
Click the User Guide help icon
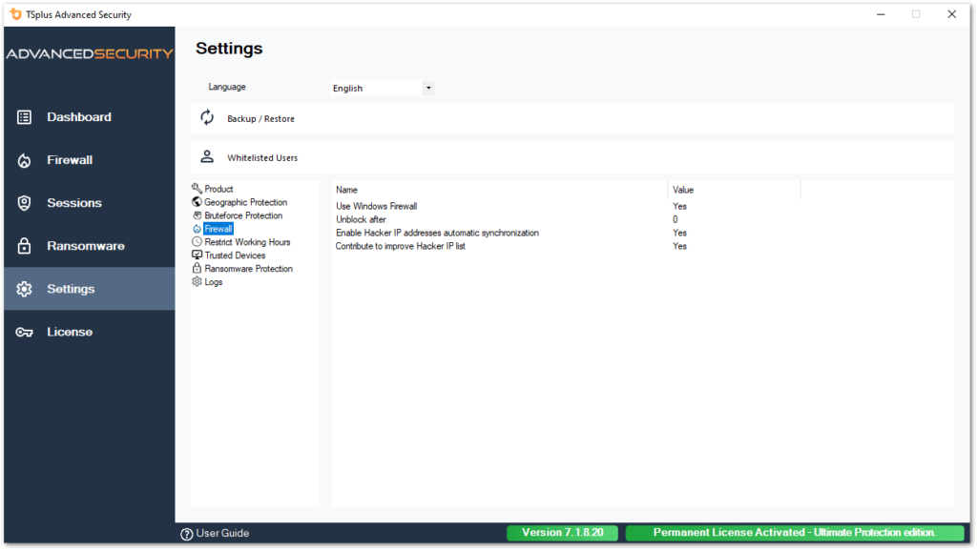tap(188, 533)
